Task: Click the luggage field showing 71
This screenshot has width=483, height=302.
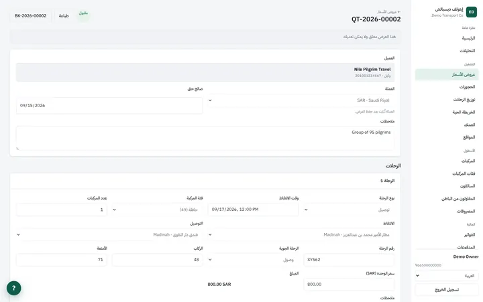Action: pyautogui.click(x=62, y=260)
